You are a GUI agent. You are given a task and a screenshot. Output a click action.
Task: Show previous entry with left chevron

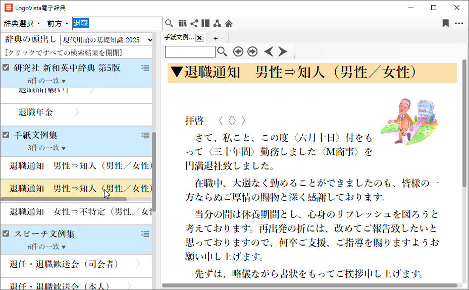click(269, 51)
